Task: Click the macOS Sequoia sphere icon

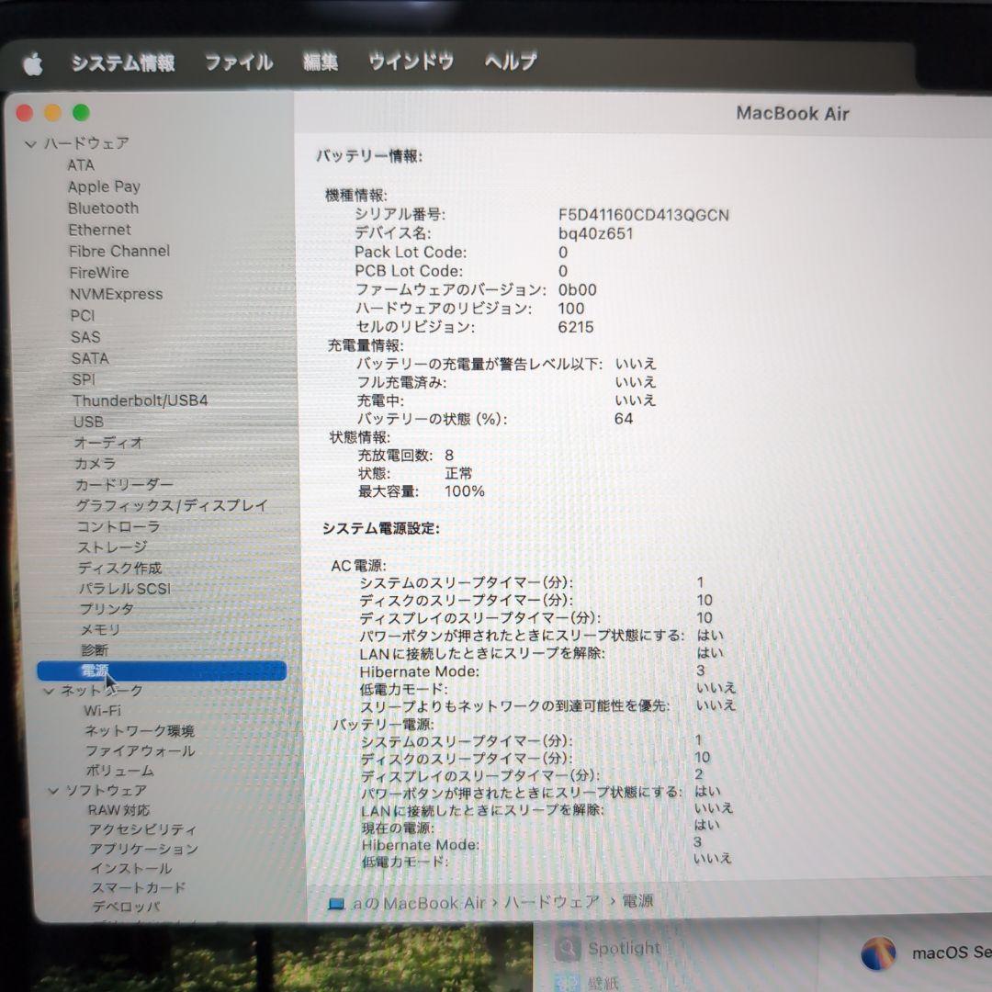Action: tap(879, 955)
